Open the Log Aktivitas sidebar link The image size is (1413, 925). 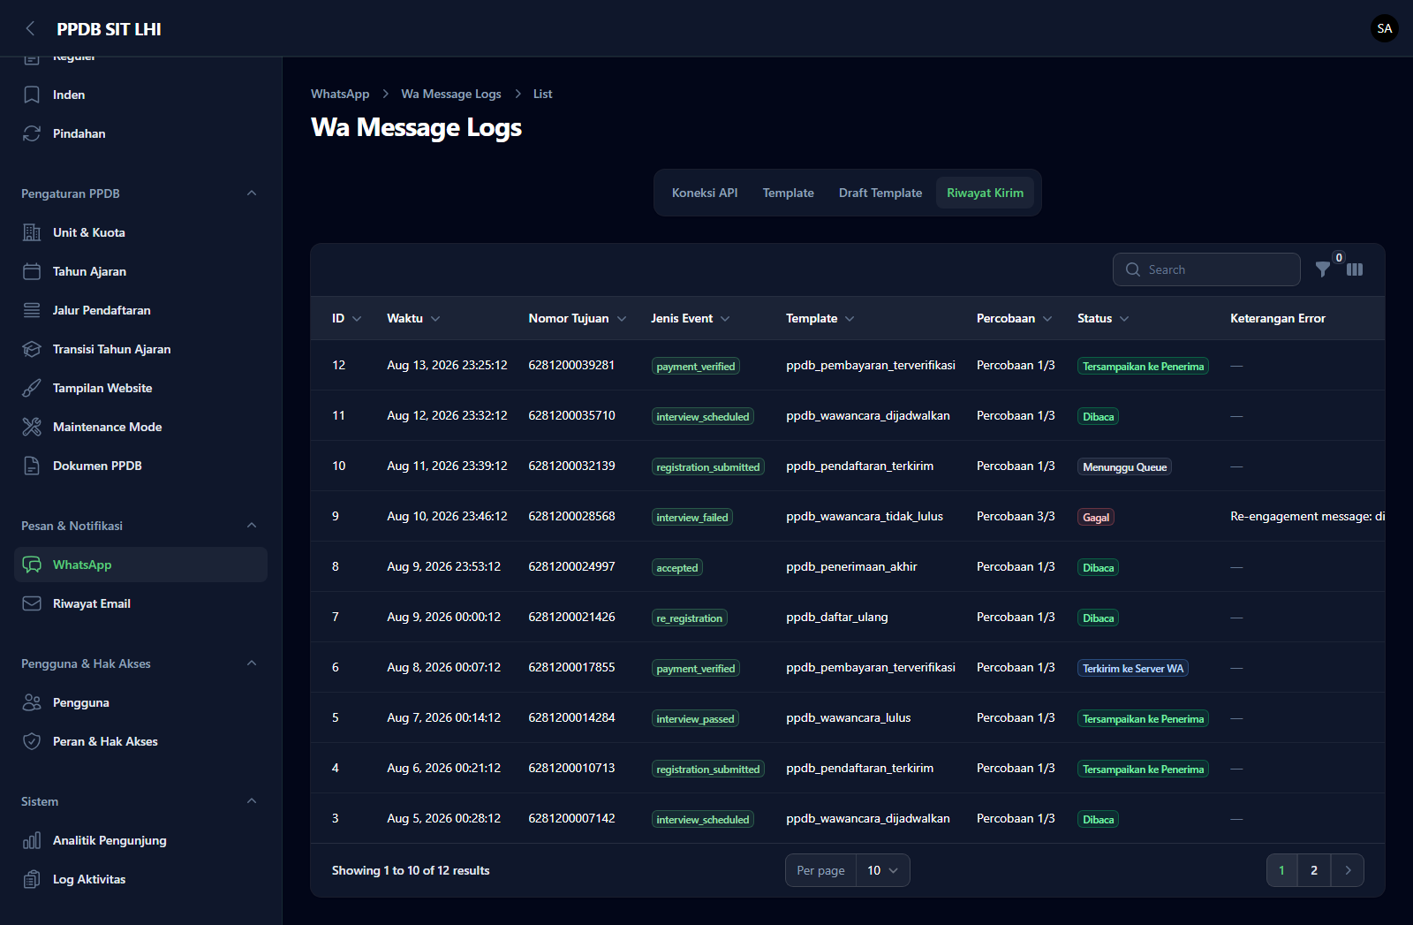[140, 879]
